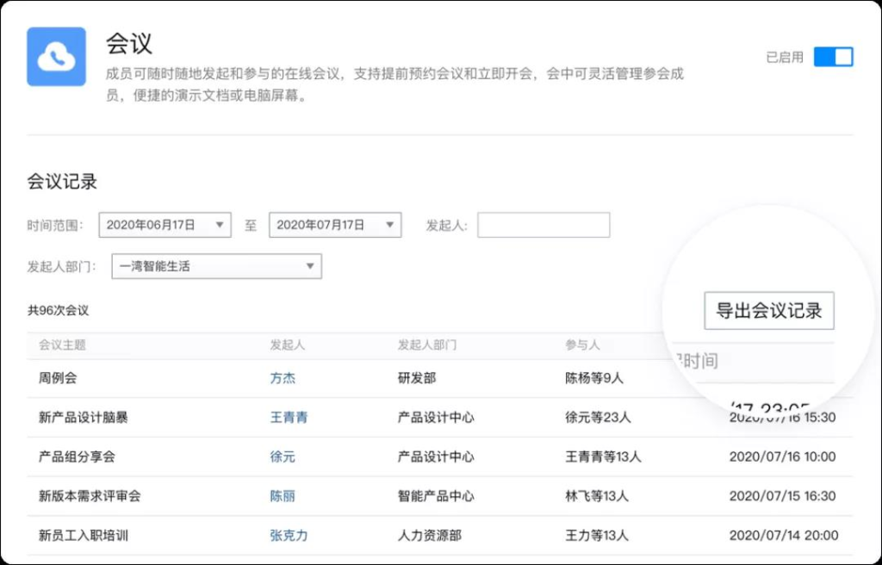The height and width of the screenshot is (565, 882).
Task: Click initiator link 张克力
Action: 289,536
